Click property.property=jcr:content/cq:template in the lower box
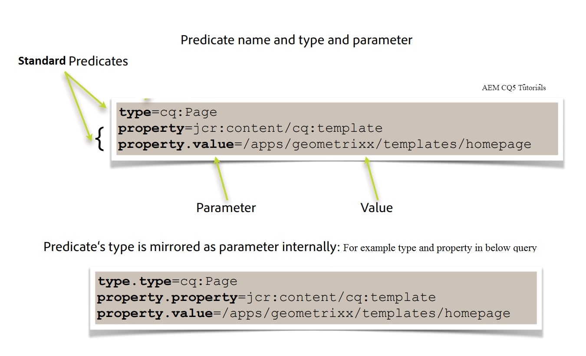This screenshot has height=356, width=586. (266, 297)
